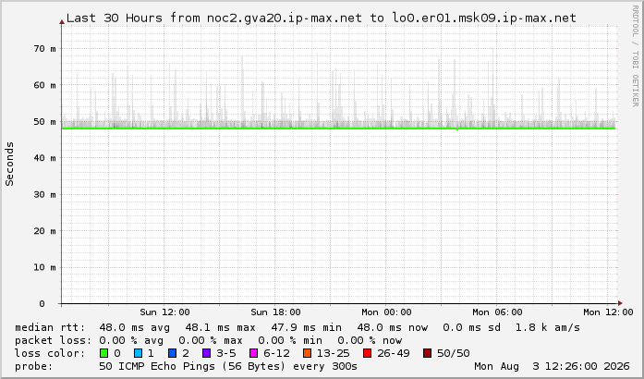644x379 pixels.
Task: Click the '0.00 % avg' packet loss value
Action: 131,340
